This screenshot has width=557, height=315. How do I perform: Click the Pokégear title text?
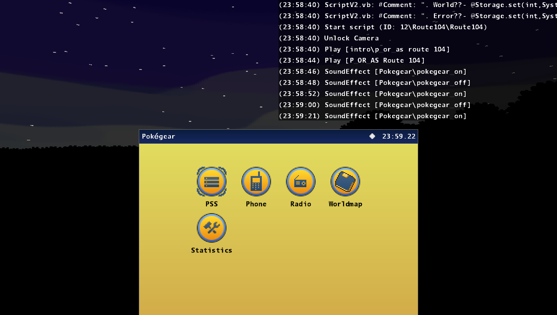pos(159,137)
